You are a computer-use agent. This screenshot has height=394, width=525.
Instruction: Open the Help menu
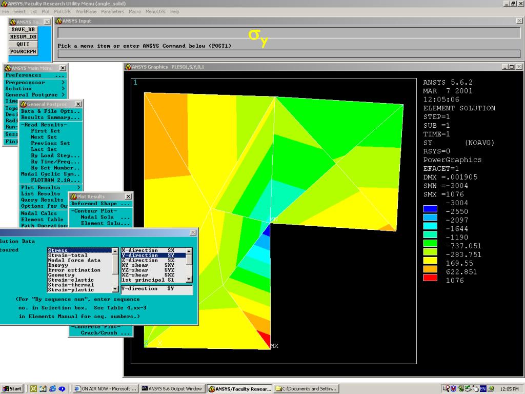click(175, 11)
